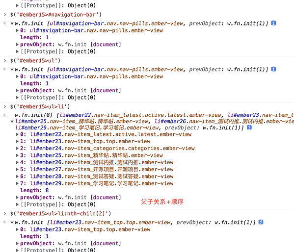The image size is (294, 252).
Task: Click info icon after w.fn.init(8) result
Action: (249, 127)
